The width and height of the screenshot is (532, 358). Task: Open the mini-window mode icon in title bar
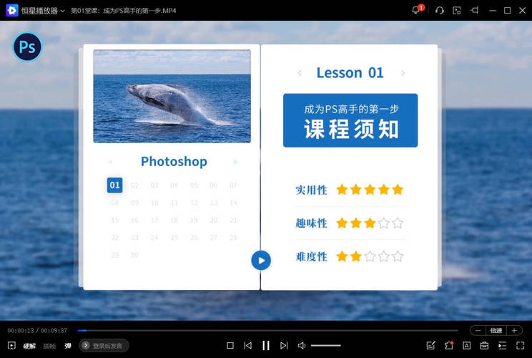pyautogui.click(x=457, y=10)
